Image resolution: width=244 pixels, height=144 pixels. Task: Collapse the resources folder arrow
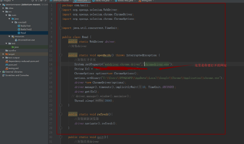pyautogui.click(x=9, y=36)
